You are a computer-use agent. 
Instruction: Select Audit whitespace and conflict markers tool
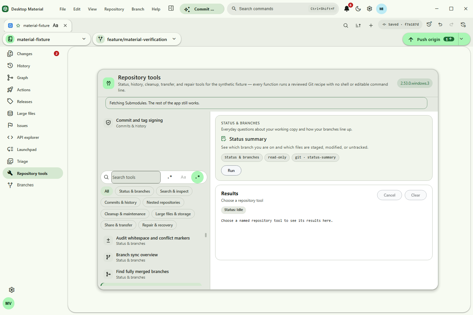(x=151, y=241)
